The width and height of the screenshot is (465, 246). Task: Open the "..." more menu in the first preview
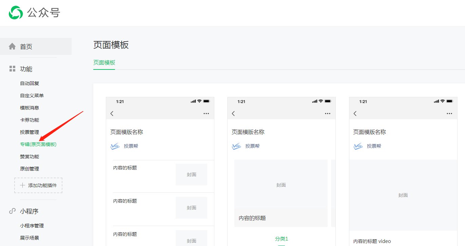tap(206, 114)
